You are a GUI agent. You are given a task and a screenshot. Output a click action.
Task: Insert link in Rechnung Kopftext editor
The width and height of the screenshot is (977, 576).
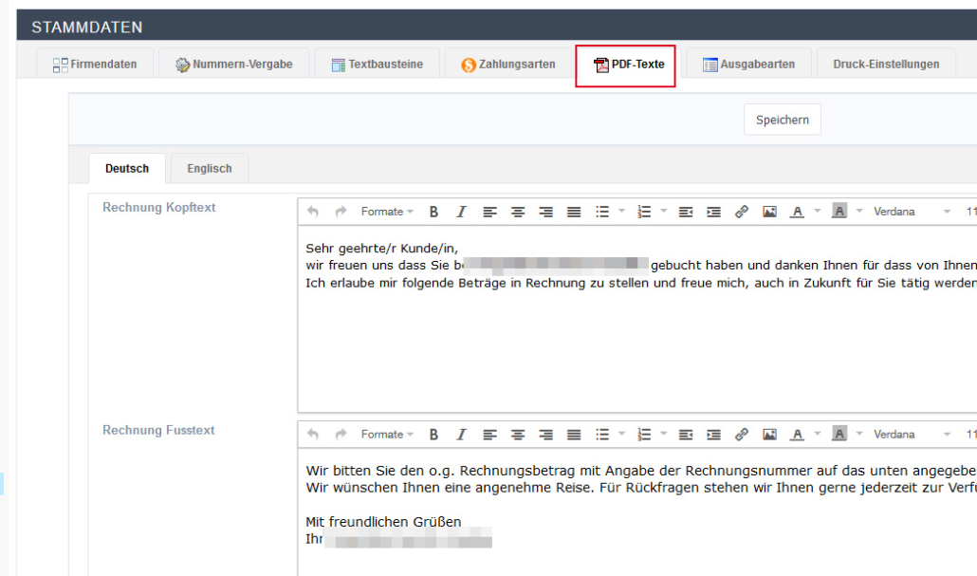click(x=742, y=212)
